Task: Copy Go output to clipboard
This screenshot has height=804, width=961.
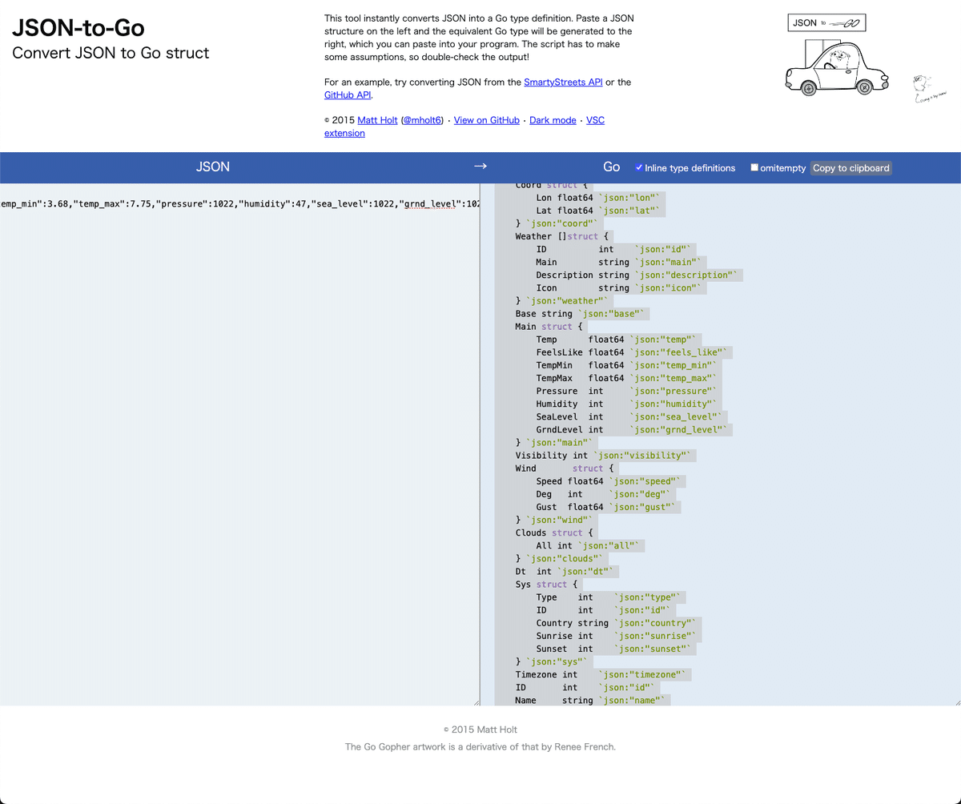Action: [850, 167]
